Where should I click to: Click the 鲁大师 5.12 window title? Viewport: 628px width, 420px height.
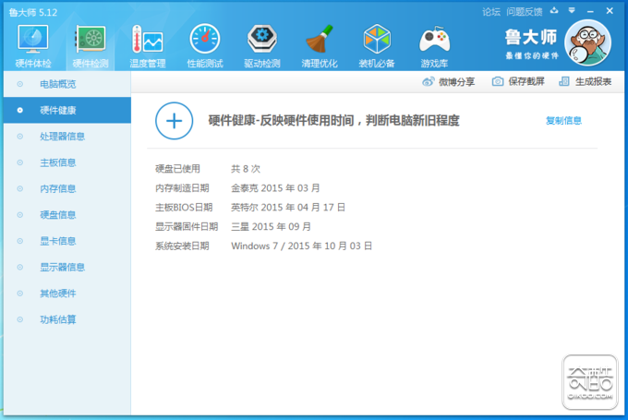(33, 12)
